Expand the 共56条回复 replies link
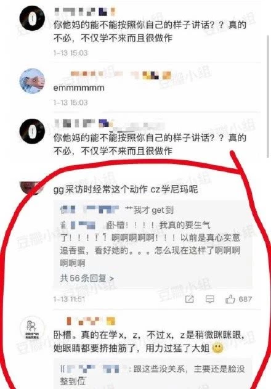The image size is (271, 389). pyautogui.click(x=87, y=278)
